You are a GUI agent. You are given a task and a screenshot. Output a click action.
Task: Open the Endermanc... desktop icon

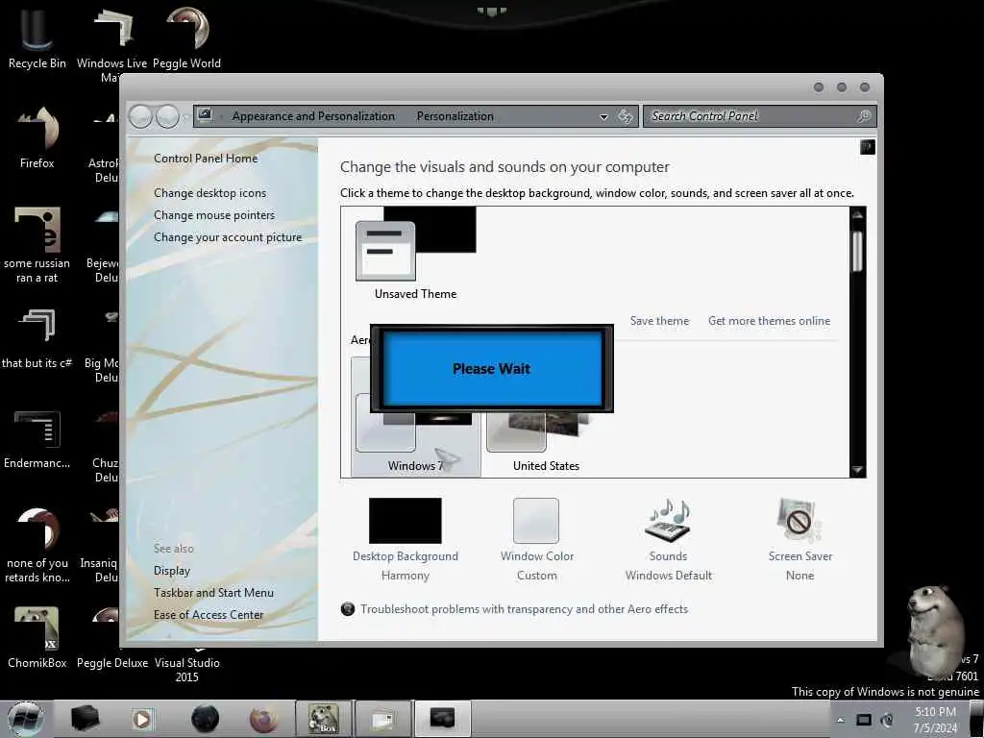[x=37, y=439]
